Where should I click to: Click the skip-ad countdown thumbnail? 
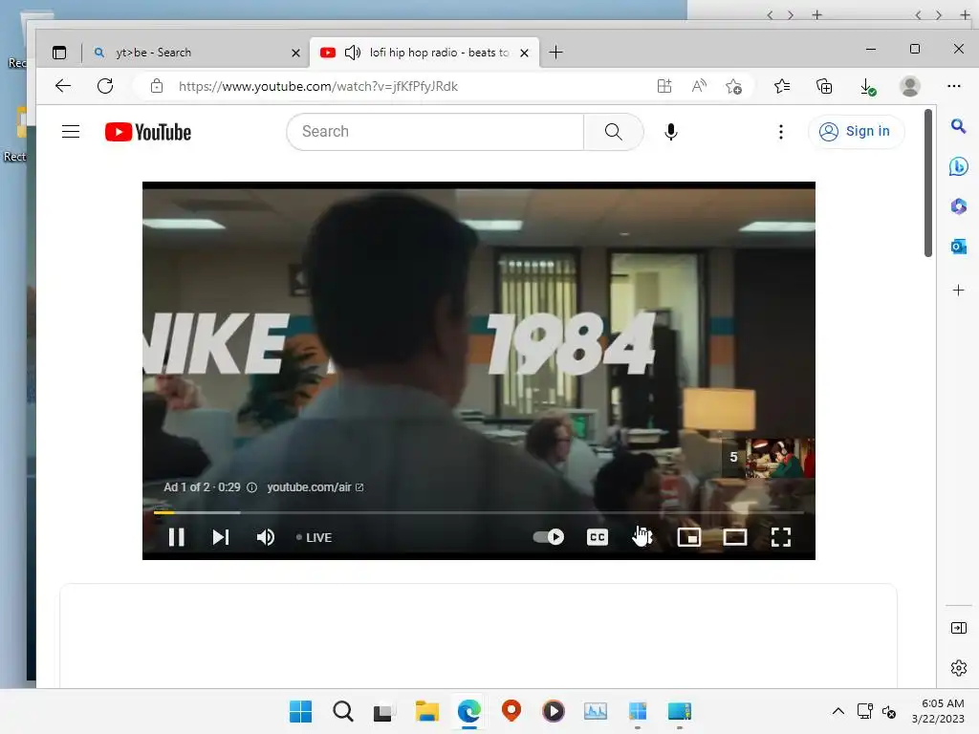(x=768, y=458)
